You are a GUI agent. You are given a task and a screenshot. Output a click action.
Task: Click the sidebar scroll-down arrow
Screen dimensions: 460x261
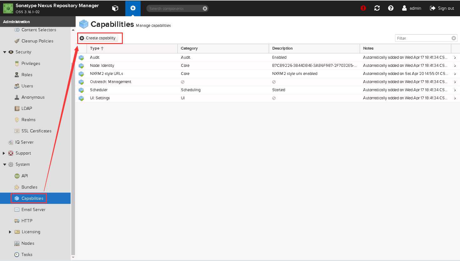pos(73,258)
